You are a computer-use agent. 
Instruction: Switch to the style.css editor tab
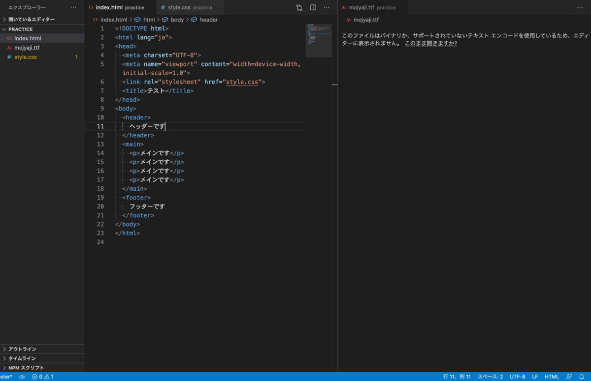tap(190, 7)
